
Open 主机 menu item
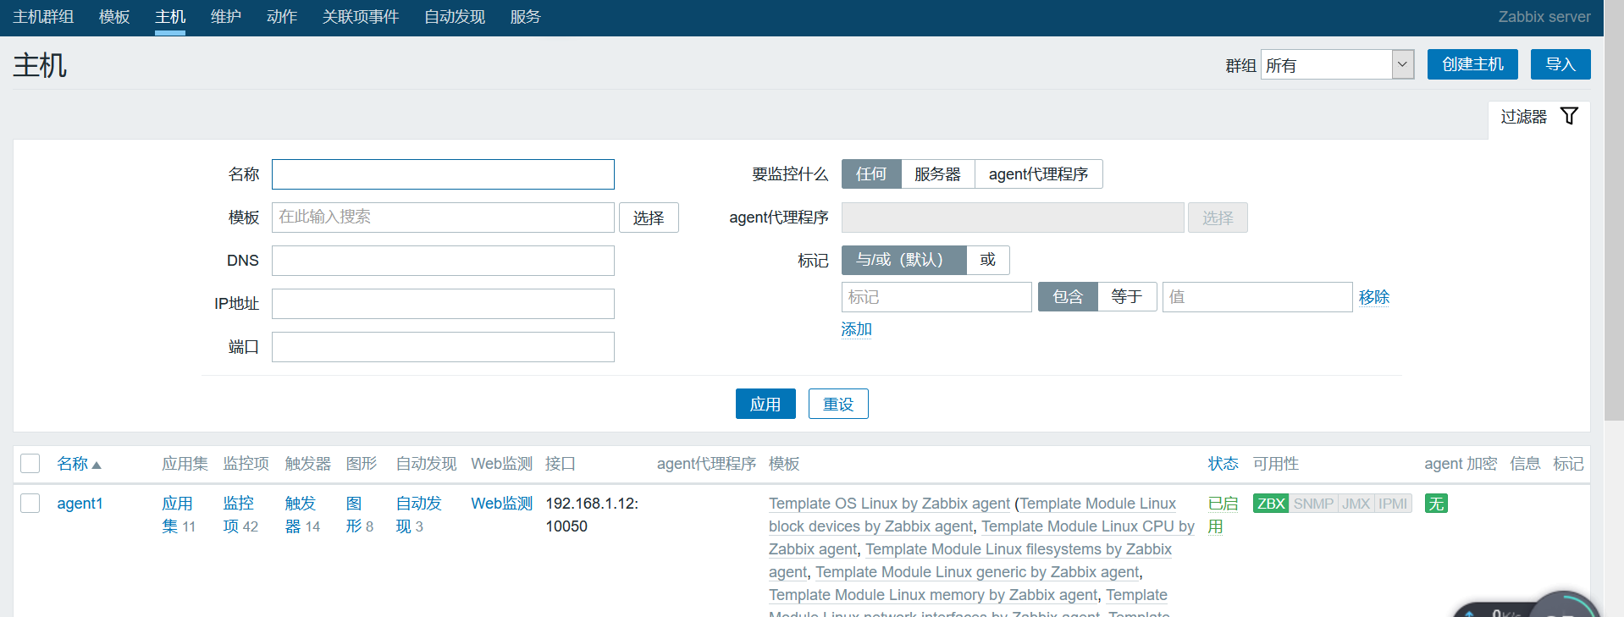click(x=170, y=17)
